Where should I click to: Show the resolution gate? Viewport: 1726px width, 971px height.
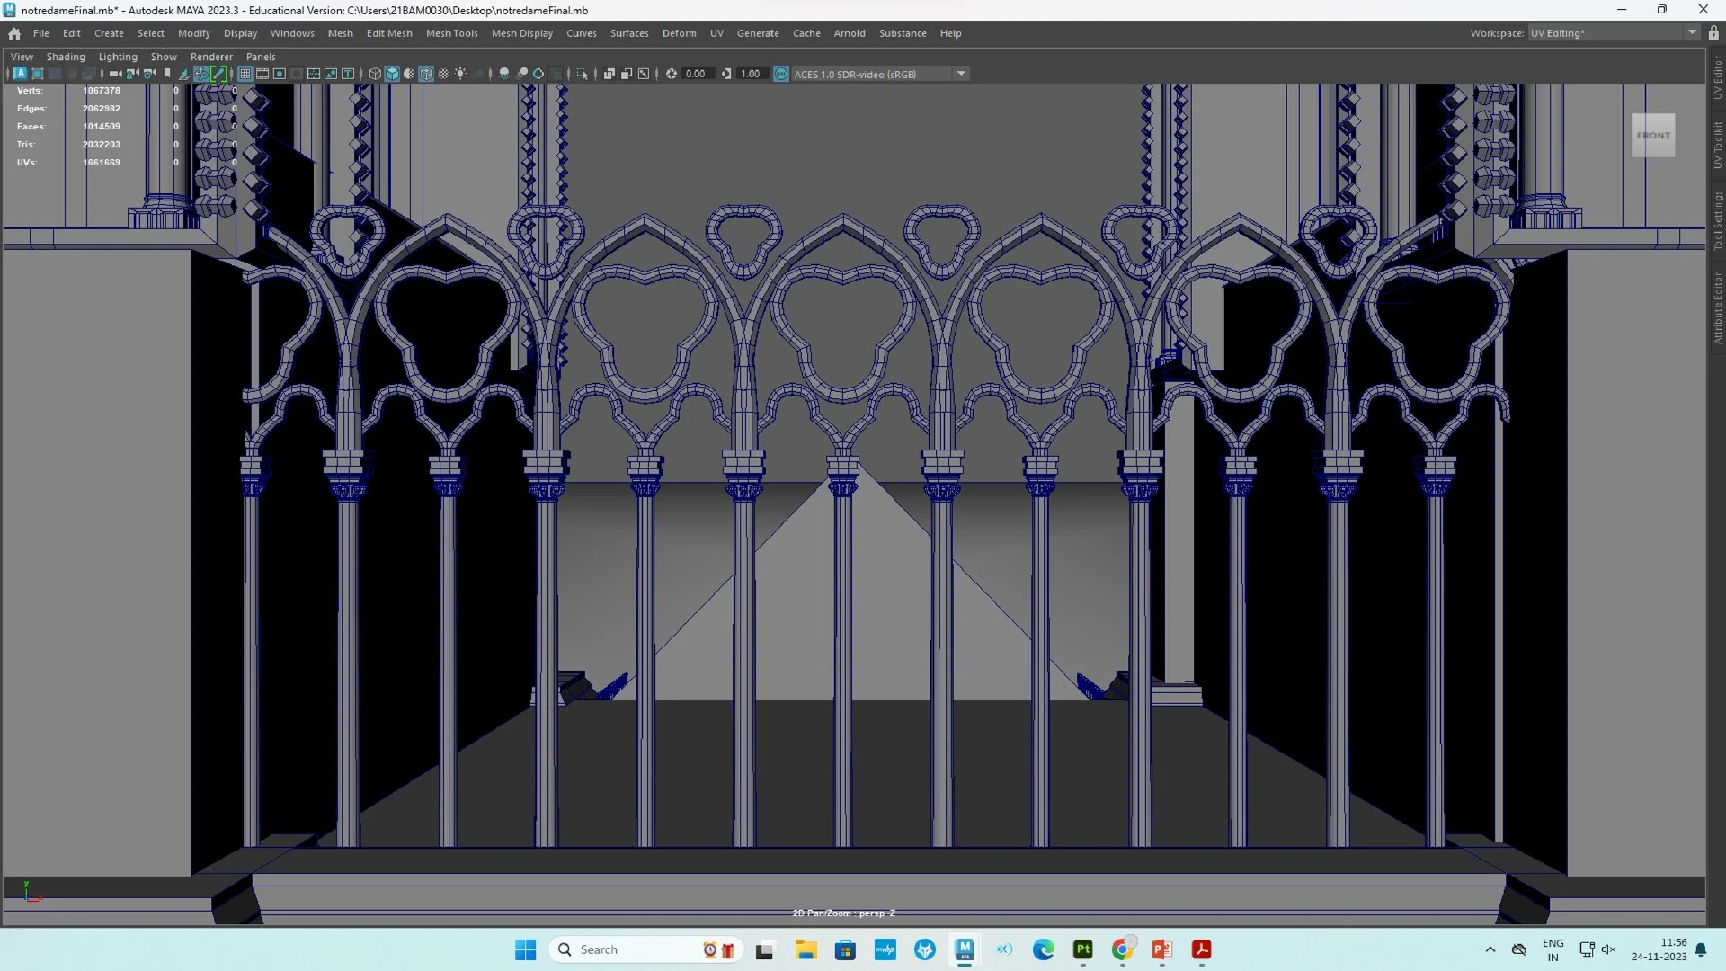[279, 74]
